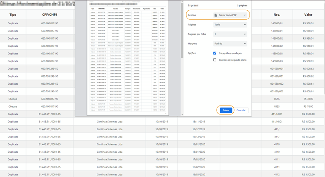This screenshot has width=325, height=177.
Task: Click the 2 páginas label in print dialog
Action: tap(242, 6)
